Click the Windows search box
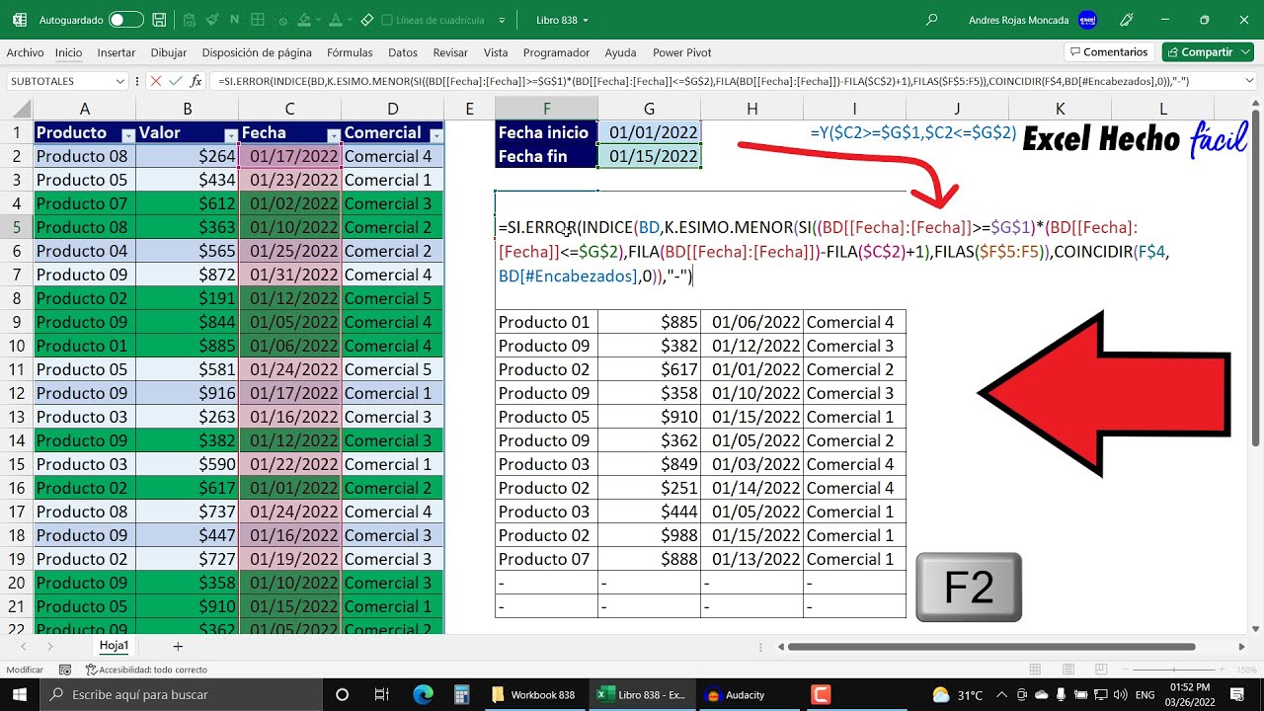Viewport: 1264px width, 711px height. [183, 695]
